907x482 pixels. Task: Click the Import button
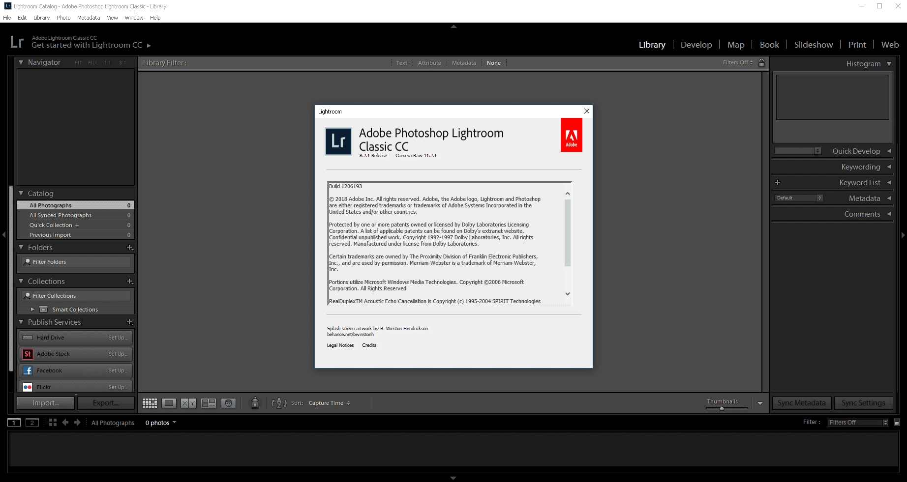click(x=46, y=403)
